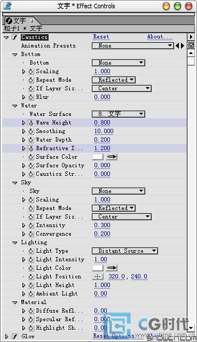Viewport: 197px width, 342px height.
Task: Click the Reset link for Caustics
Action: (x=101, y=37)
